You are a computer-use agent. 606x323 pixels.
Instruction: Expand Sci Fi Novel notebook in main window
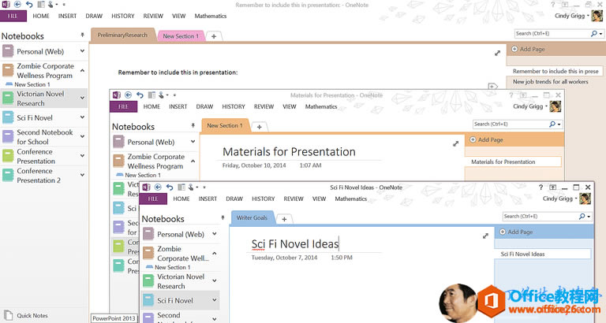82,117
